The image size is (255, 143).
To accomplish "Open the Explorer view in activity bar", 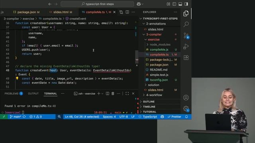I will point(186,14).
